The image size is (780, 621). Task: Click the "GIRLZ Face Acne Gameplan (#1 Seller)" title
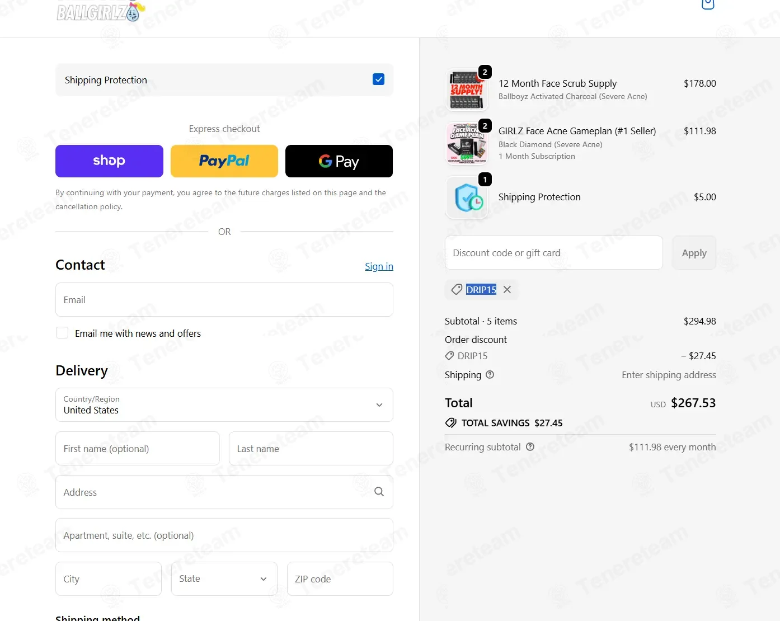tap(577, 131)
